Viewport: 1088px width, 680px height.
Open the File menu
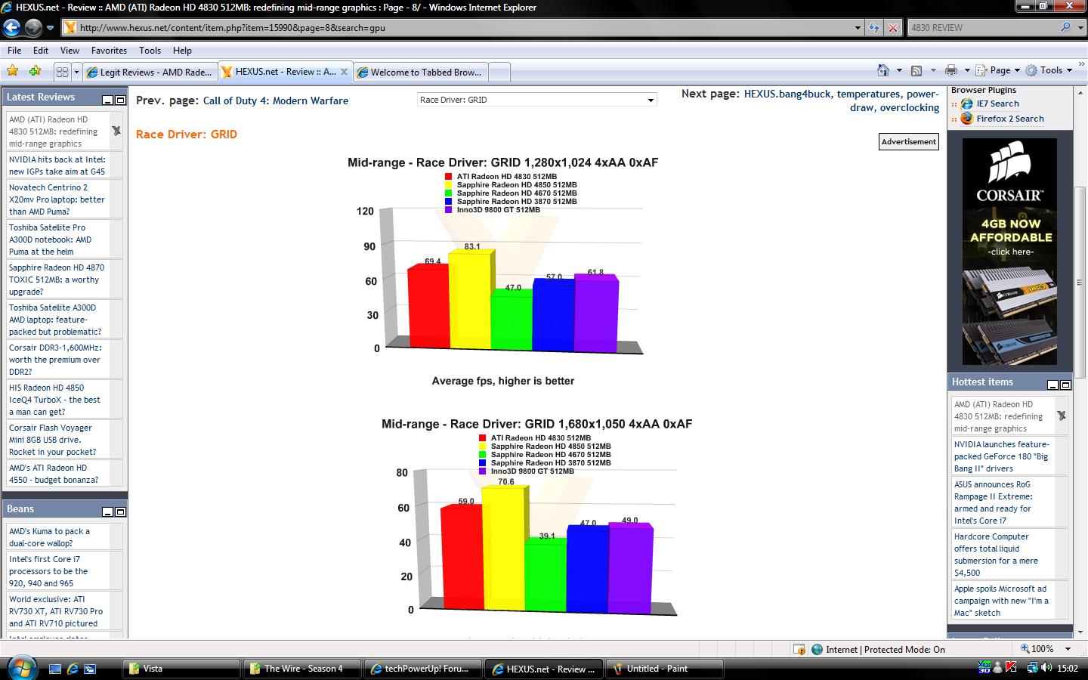point(14,51)
